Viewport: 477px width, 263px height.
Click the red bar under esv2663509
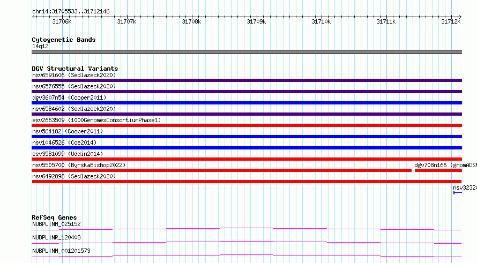[x=247, y=125]
